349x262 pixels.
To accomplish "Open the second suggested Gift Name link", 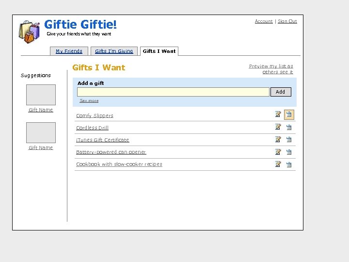I will (41, 147).
